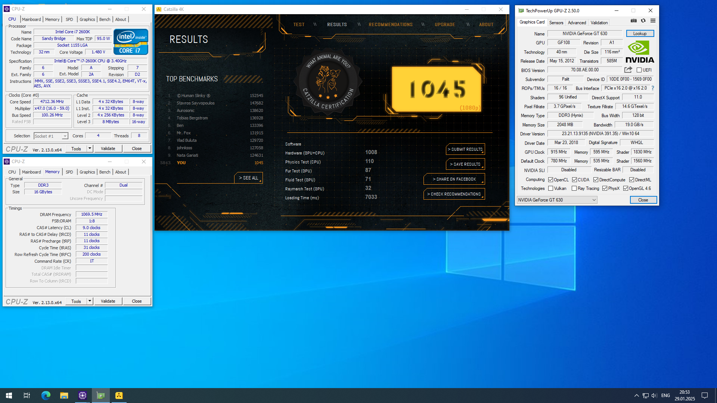Viewport: 717px width, 403px height.
Task: Toggle the Ray Tracing checkbox
Action: 574,188
